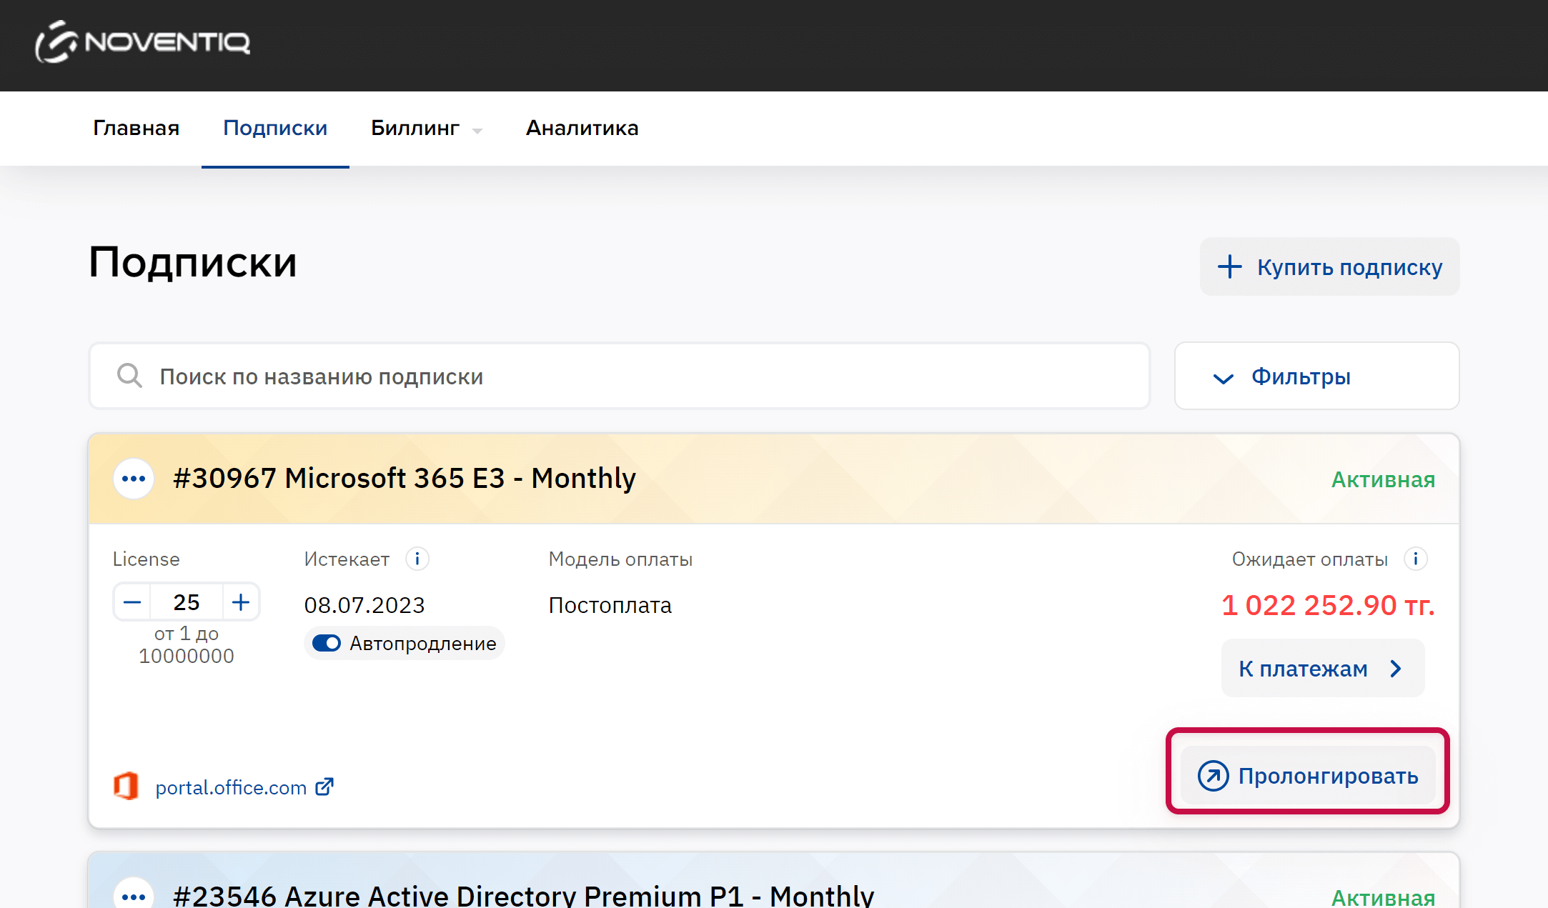Focus the subscription name search field
The image size is (1548, 908).
620,376
